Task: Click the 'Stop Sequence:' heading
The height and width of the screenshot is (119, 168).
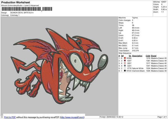Action: click(x=125, y=53)
